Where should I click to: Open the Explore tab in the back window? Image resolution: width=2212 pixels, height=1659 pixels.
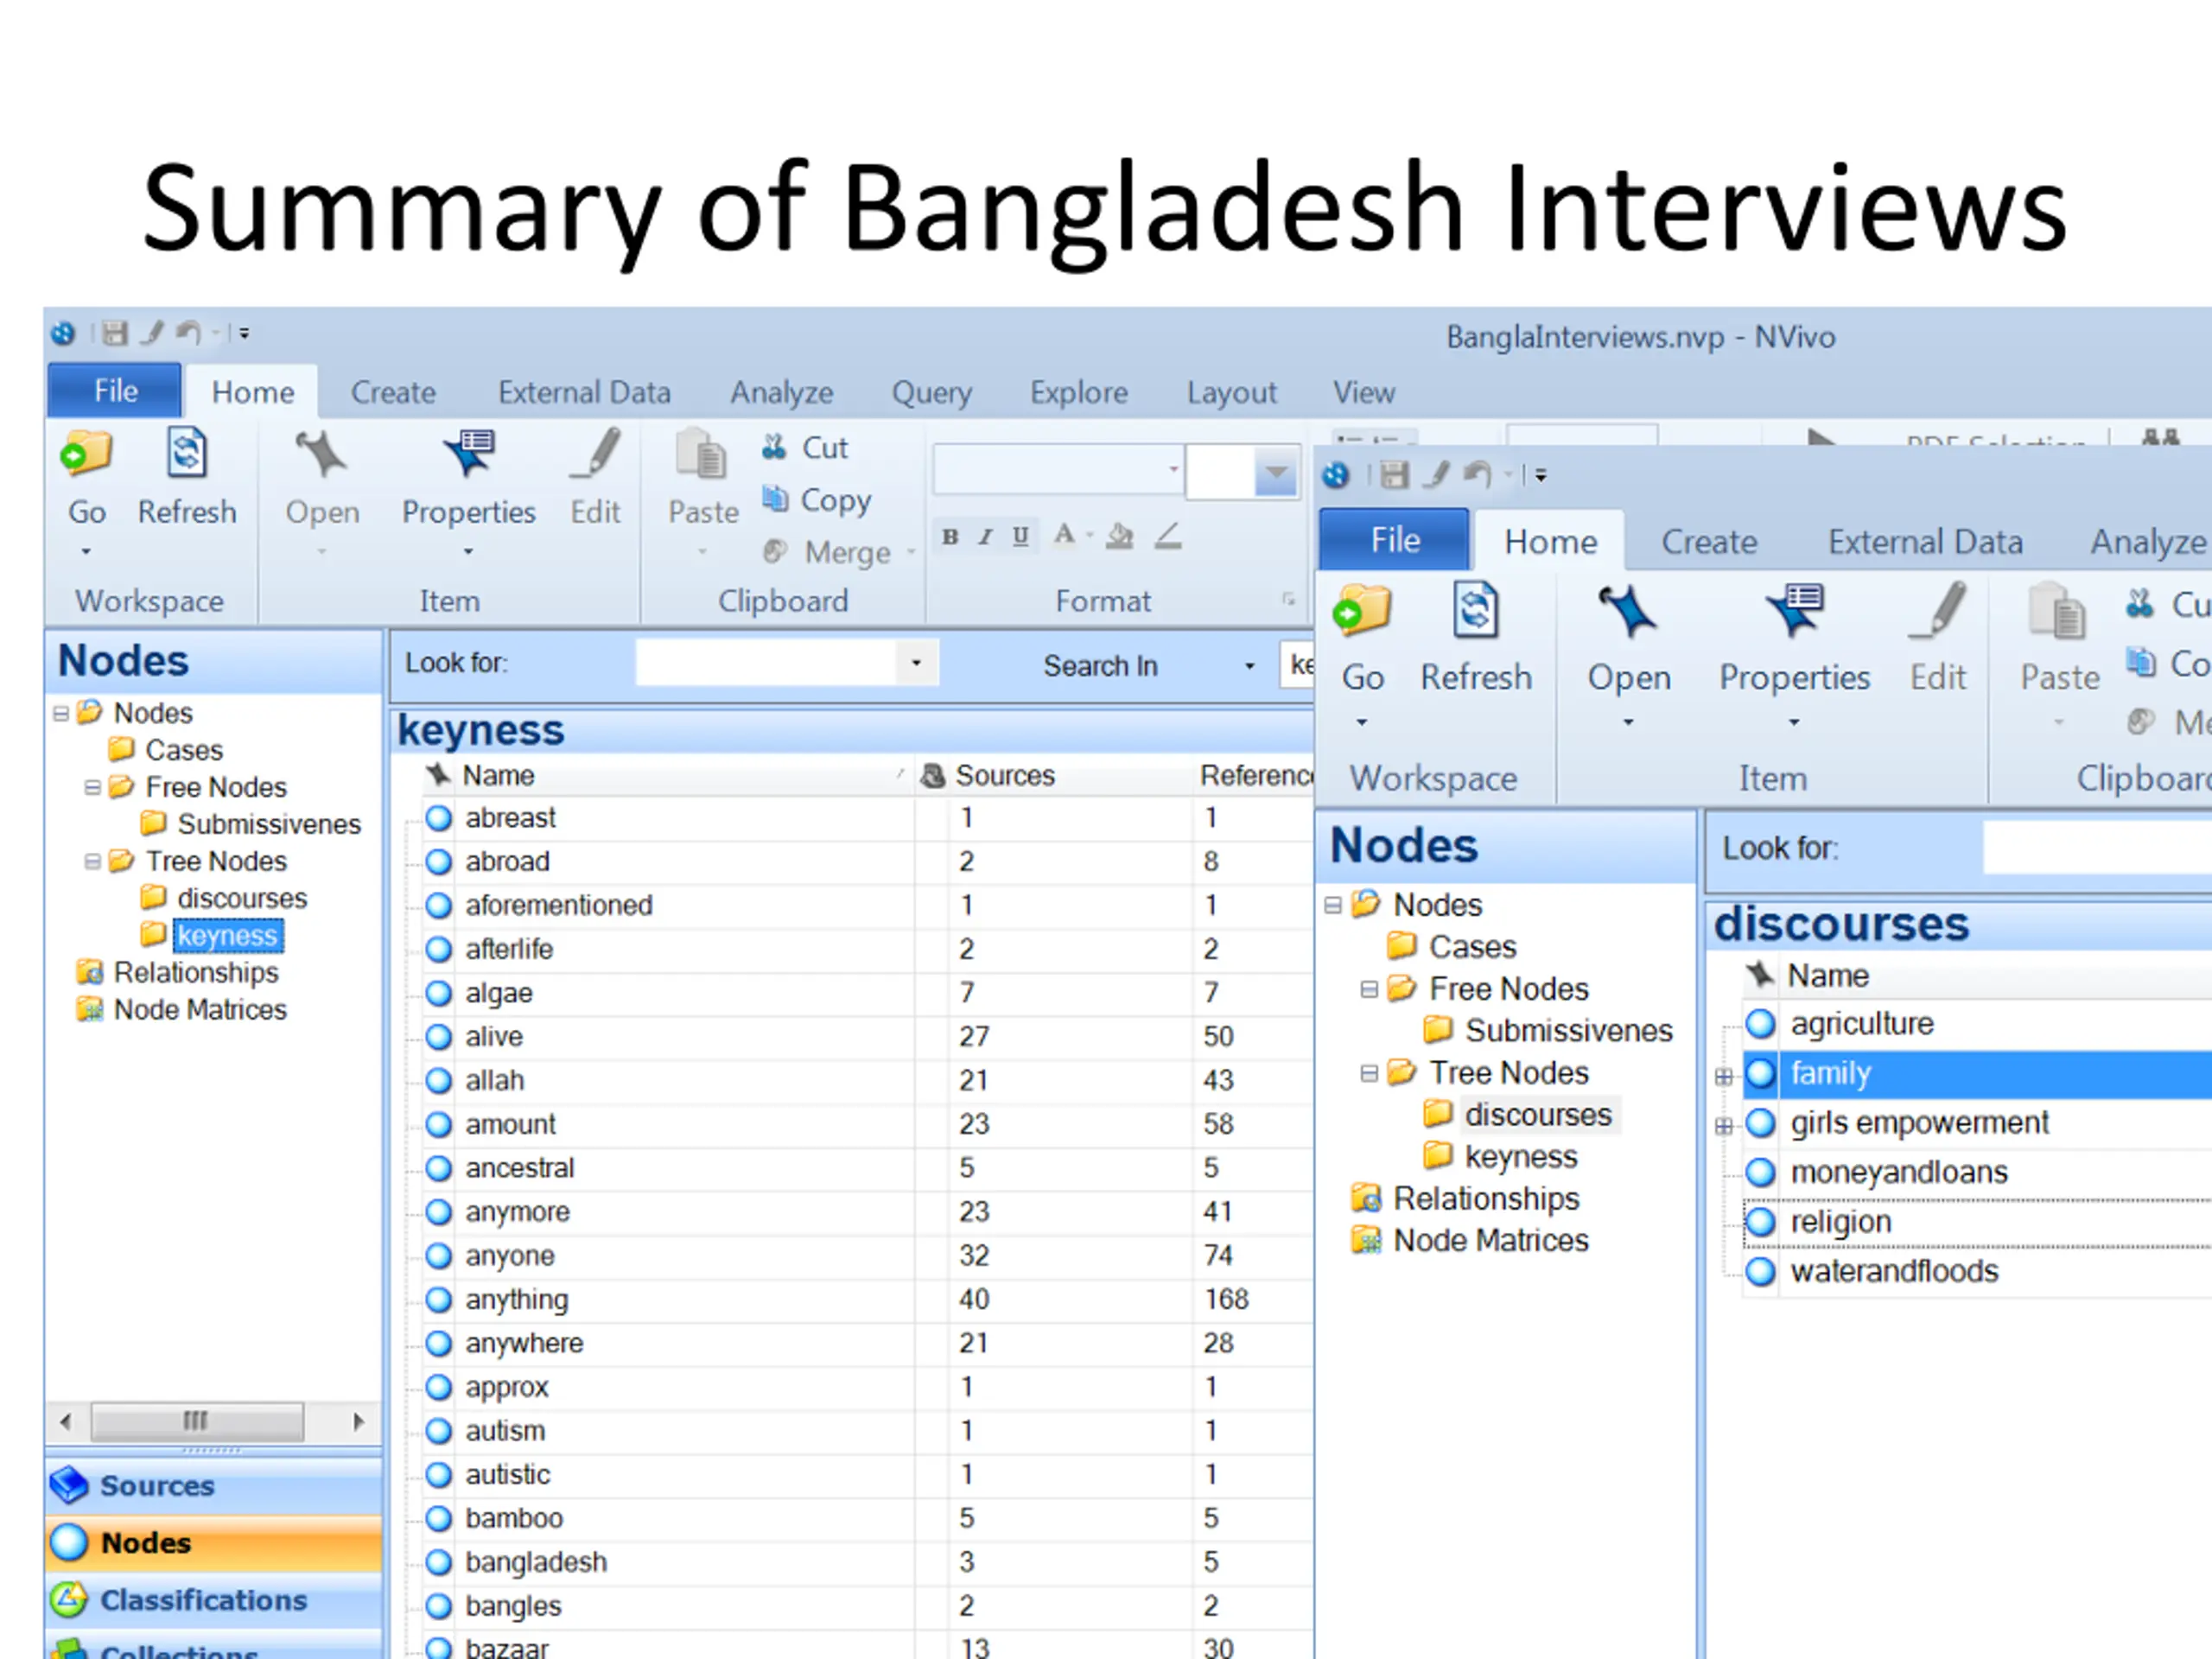pyautogui.click(x=1078, y=392)
